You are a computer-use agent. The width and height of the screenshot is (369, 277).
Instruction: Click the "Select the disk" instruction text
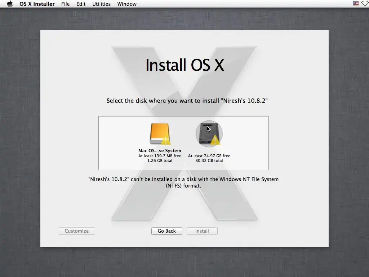187,101
